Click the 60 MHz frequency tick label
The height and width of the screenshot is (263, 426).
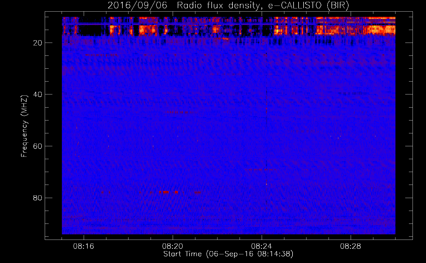[x=38, y=146]
